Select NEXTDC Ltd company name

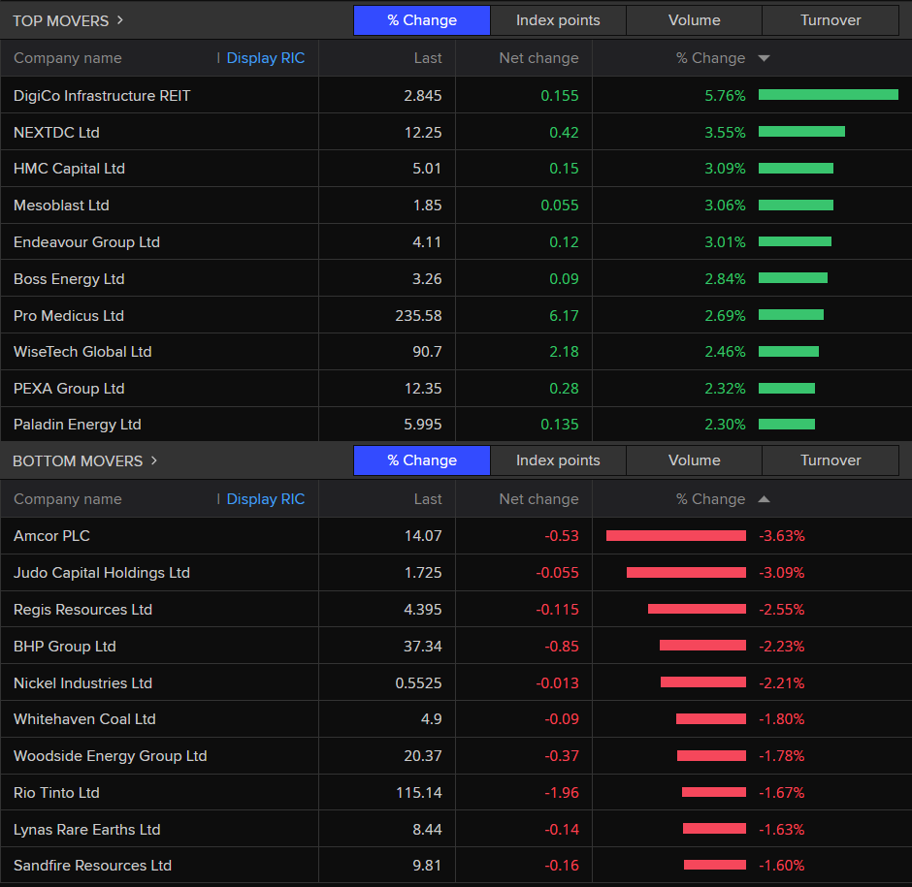pos(56,133)
